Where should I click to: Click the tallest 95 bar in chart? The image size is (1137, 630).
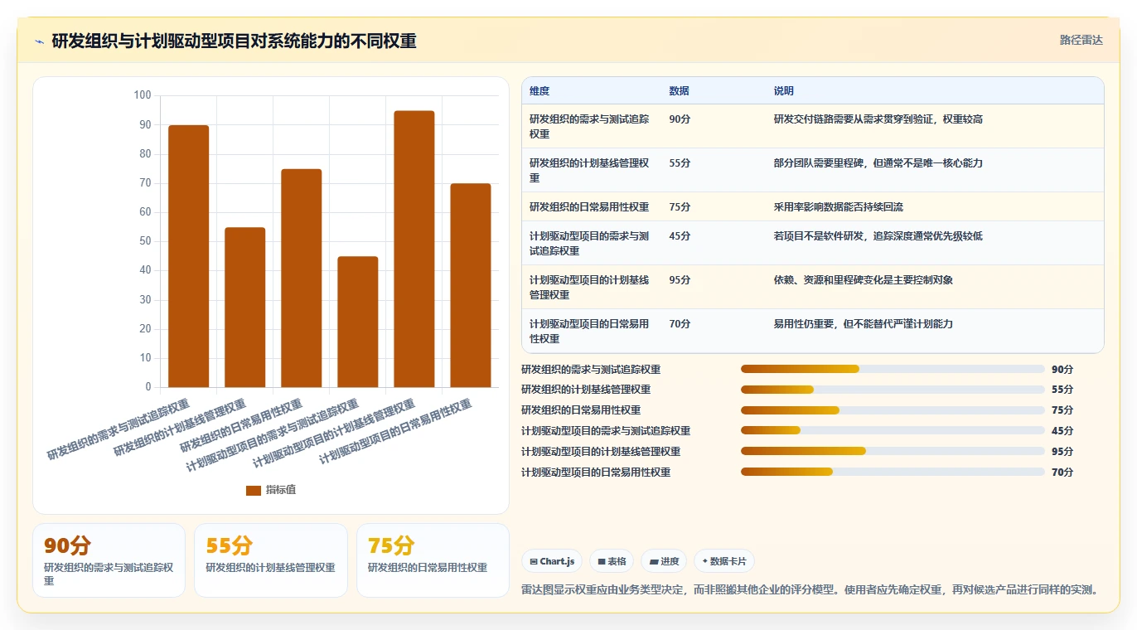point(414,249)
